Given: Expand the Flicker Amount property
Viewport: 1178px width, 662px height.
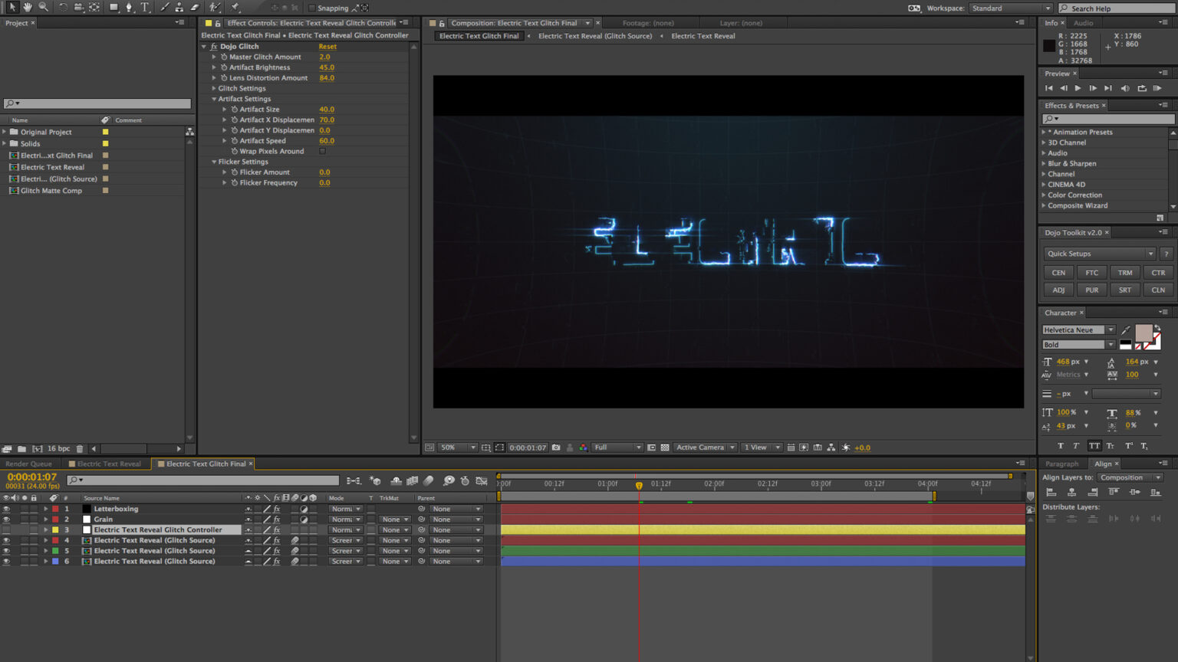Looking at the screenshot, I should click(x=223, y=172).
